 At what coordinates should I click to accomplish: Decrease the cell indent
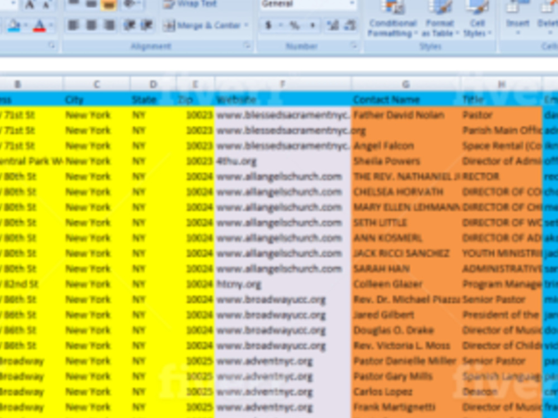click(x=129, y=25)
